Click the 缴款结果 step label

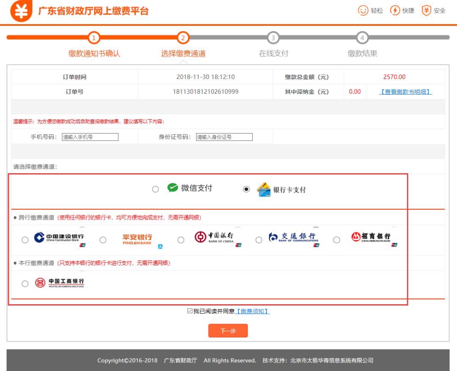(x=362, y=54)
